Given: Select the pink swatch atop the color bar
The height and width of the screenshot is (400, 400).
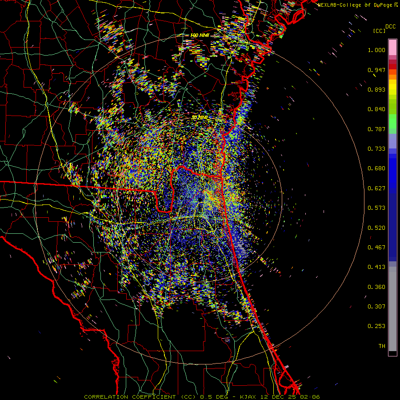Looking at the screenshot, I should [x=392, y=48].
